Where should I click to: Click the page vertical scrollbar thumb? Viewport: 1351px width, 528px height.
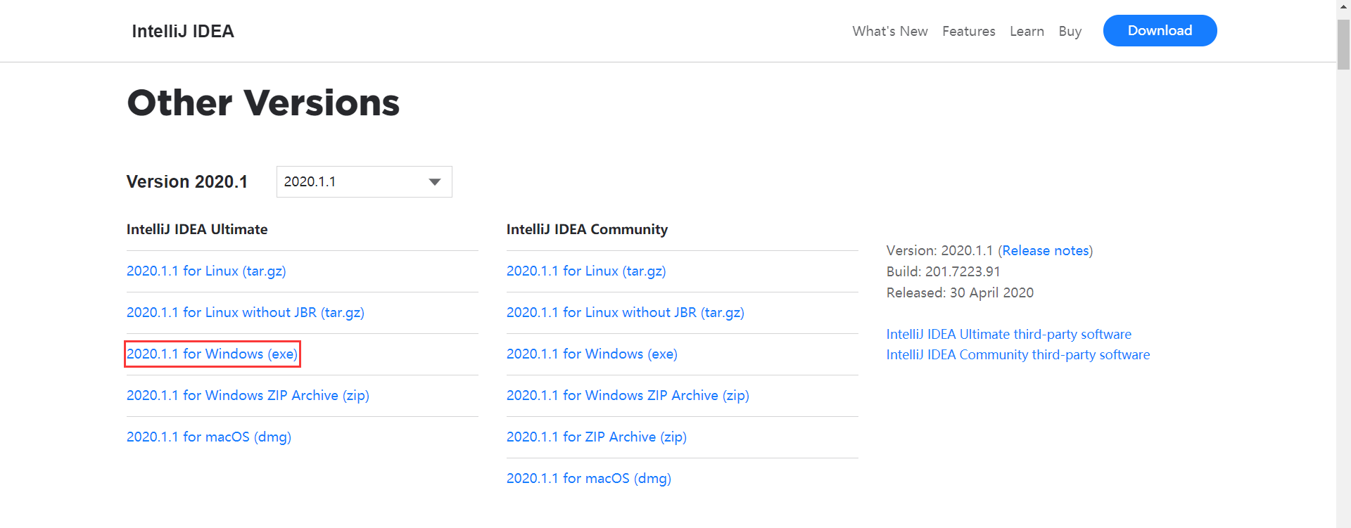[x=1343, y=44]
